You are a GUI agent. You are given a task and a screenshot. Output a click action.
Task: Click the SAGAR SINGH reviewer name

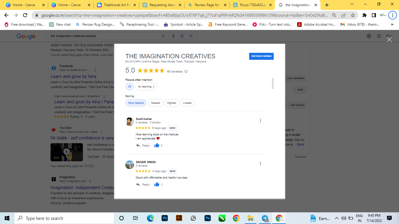coord(146,162)
